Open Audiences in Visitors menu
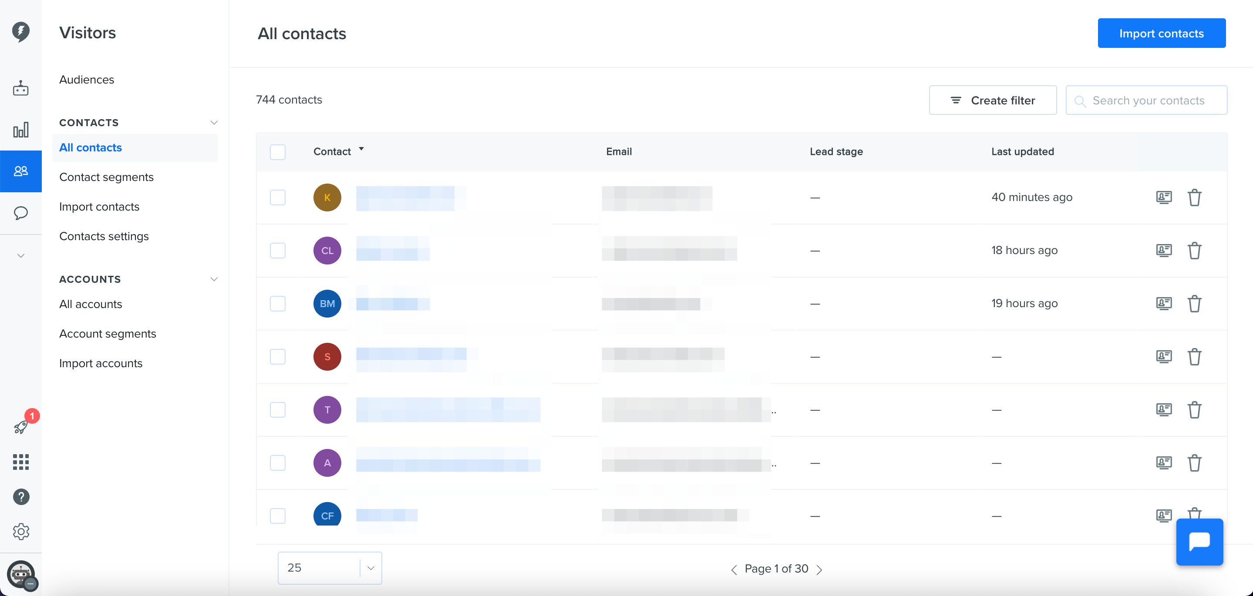Screen dimensions: 1253x596 point(87,79)
